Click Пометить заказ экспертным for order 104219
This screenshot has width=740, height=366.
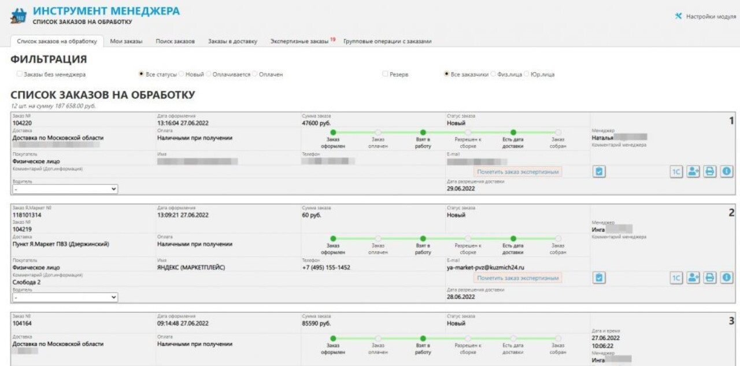pos(517,278)
